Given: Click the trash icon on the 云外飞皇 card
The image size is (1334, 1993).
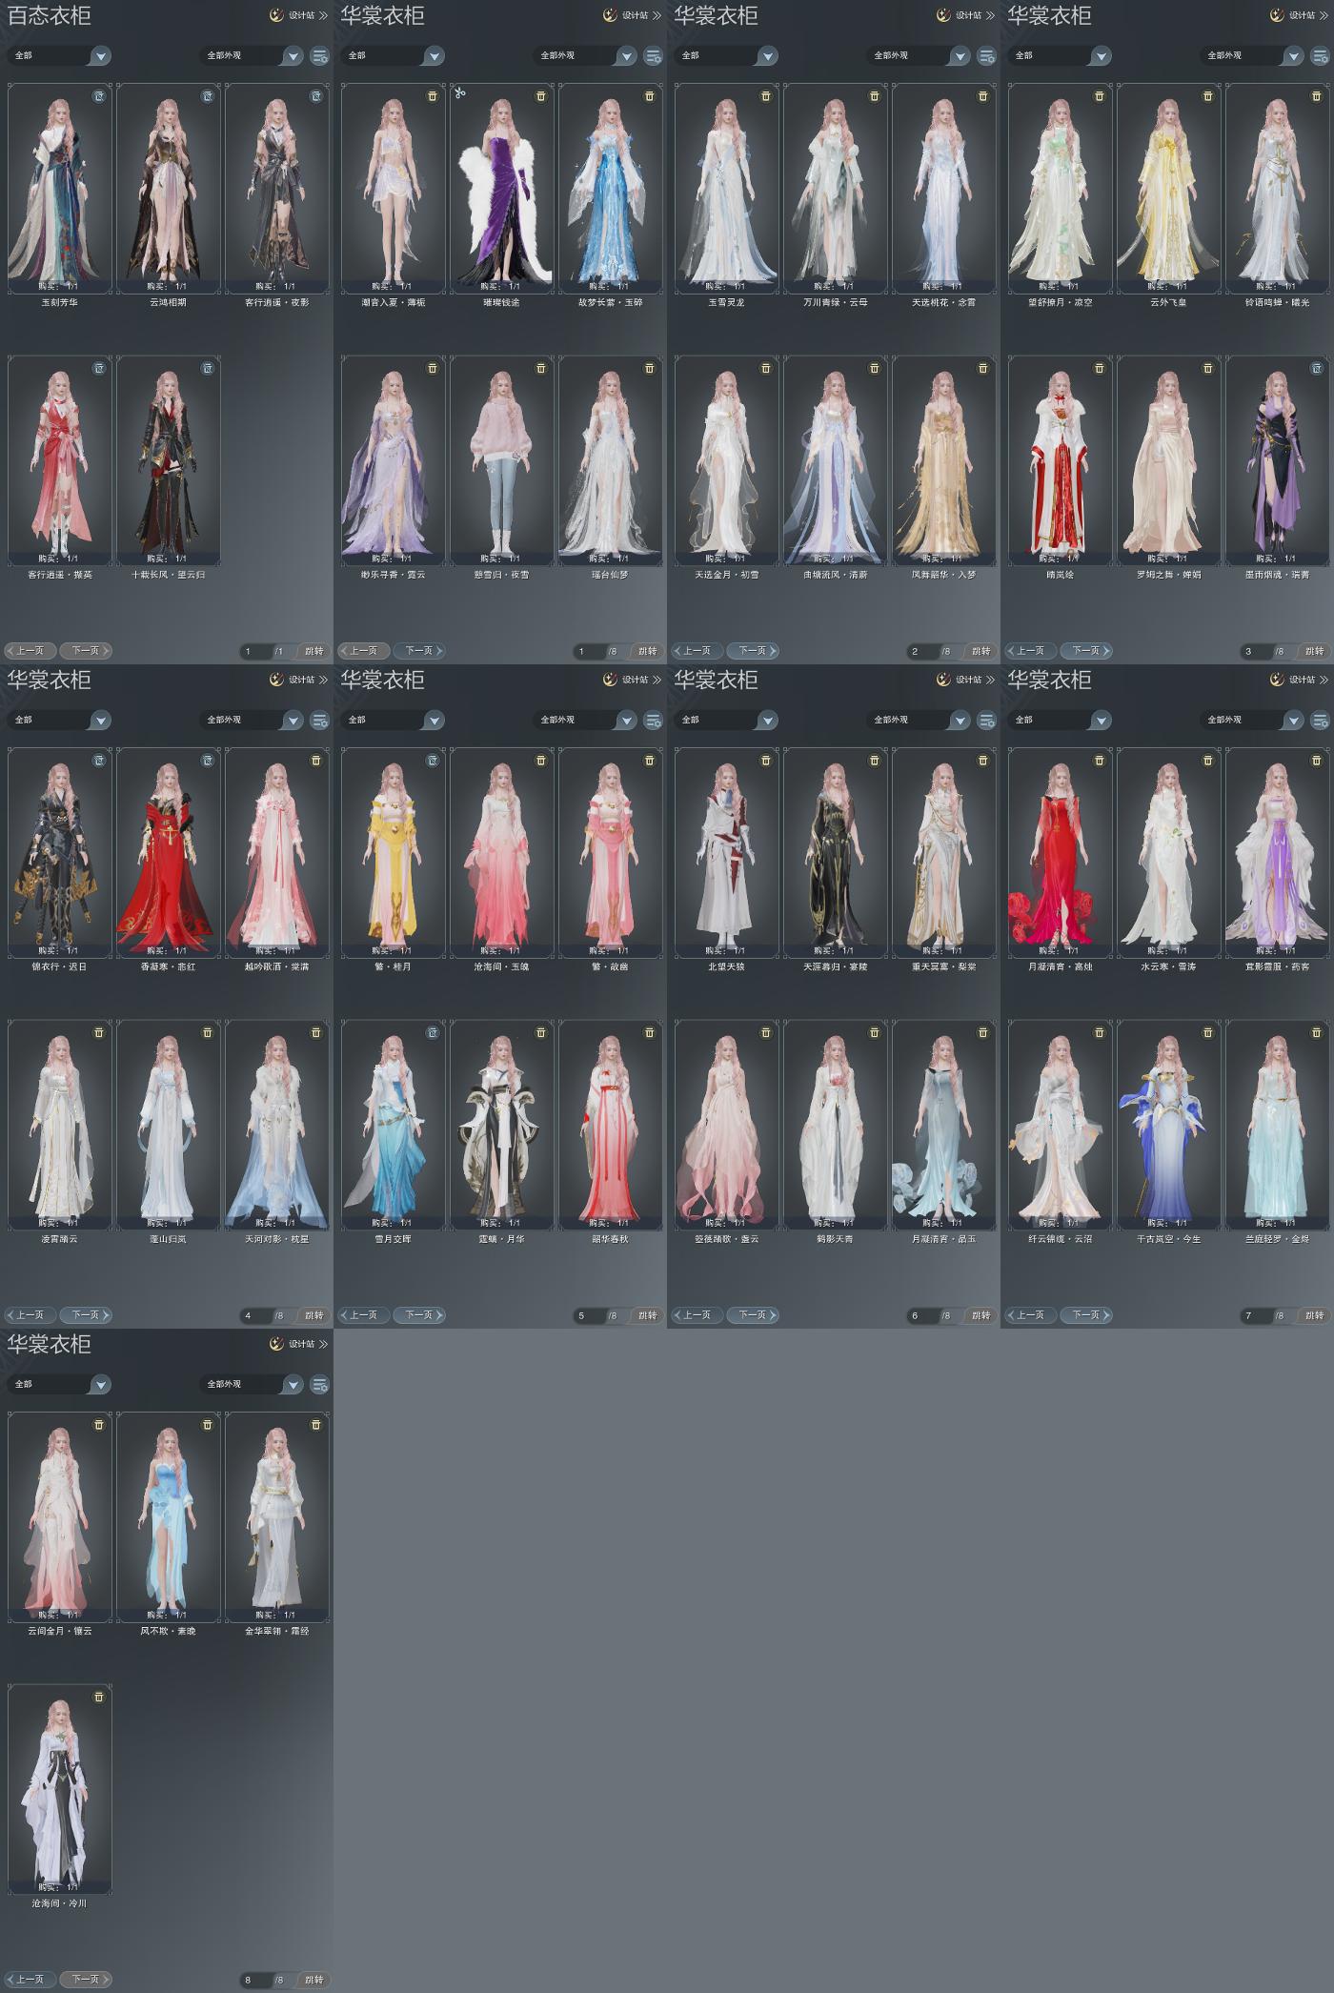Looking at the screenshot, I should pos(1208,96).
